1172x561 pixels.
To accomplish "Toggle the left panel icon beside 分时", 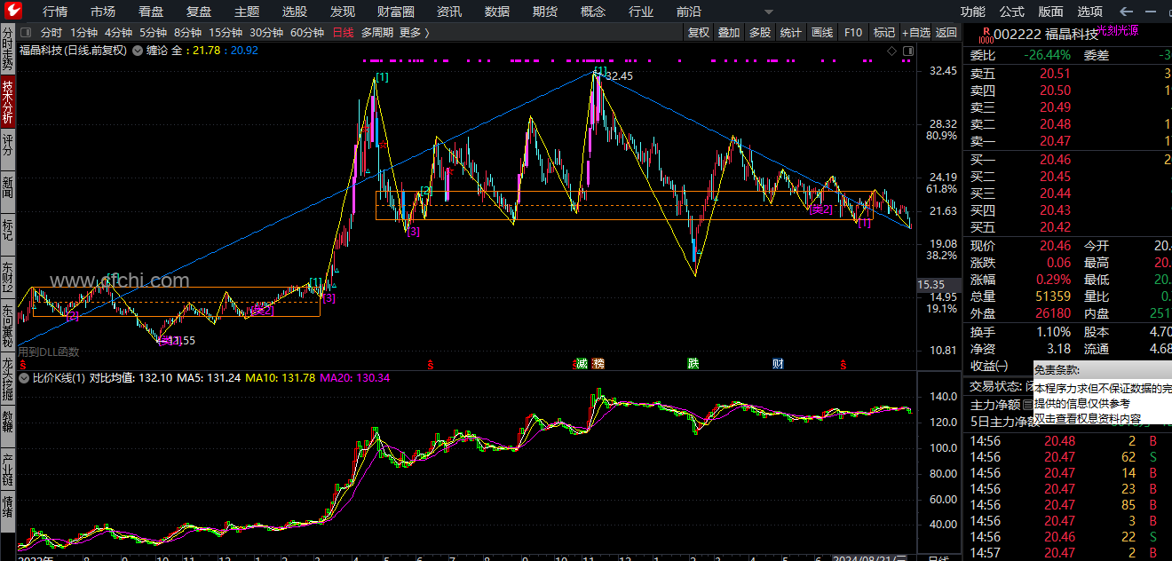I will click(x=26, y=33).
